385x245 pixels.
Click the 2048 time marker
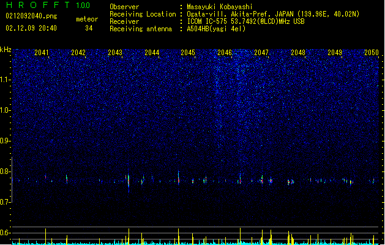[x=298, y=53]
